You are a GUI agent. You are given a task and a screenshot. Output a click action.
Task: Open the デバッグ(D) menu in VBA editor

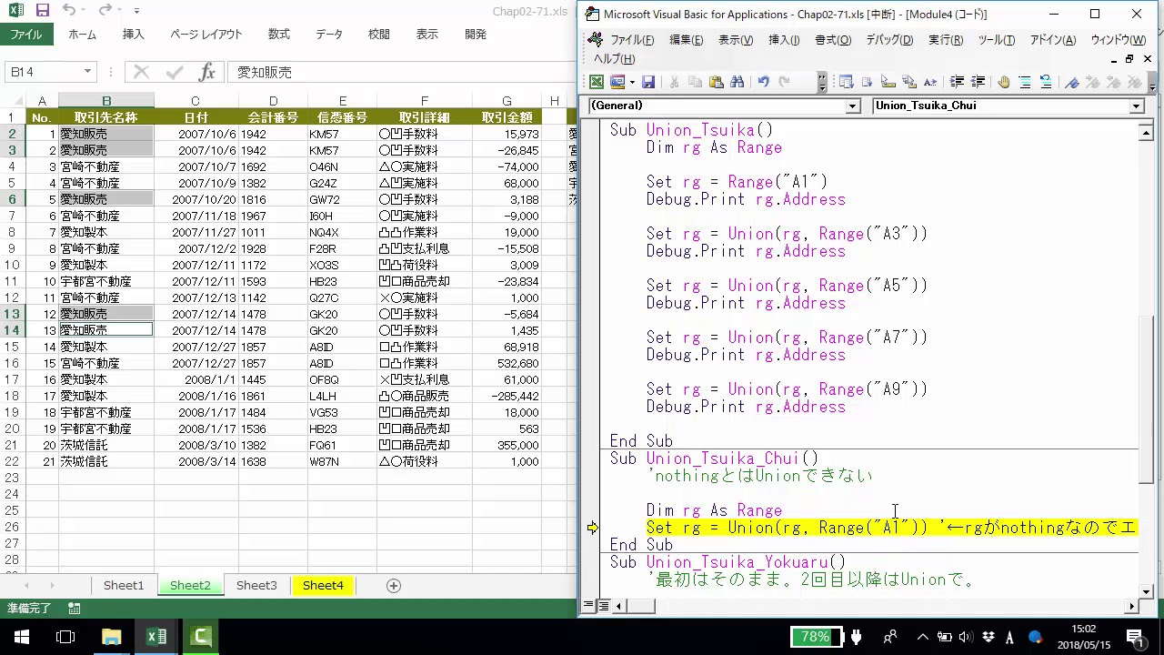pyautogui.click(x=888, y=40)
